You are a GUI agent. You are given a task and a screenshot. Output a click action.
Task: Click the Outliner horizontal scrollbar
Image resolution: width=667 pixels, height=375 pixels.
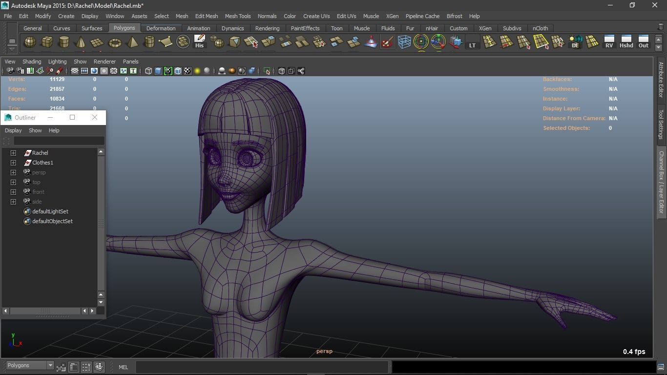pos(45,311)
